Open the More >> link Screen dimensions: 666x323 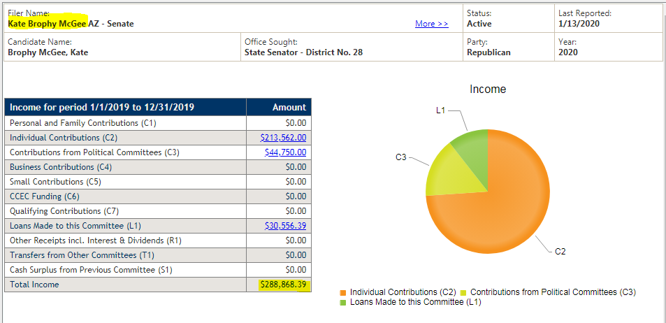click(x=432, y=24)
